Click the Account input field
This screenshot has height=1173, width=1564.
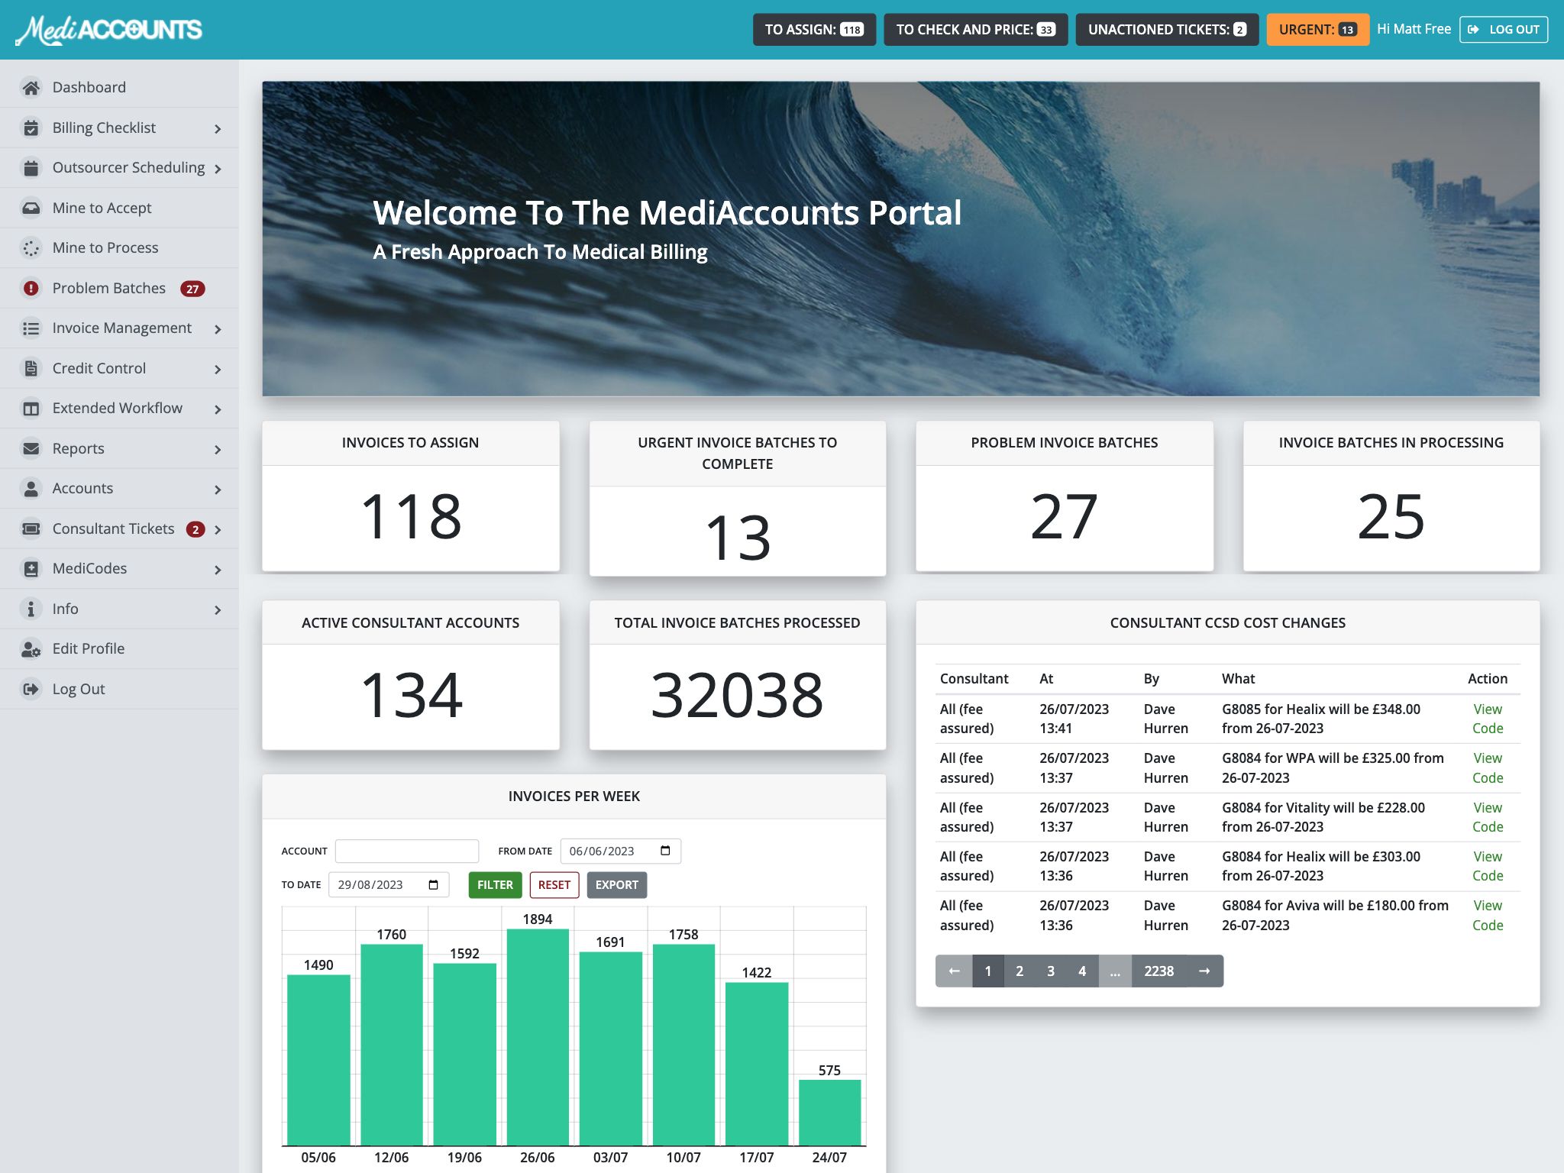pos(406,851)
